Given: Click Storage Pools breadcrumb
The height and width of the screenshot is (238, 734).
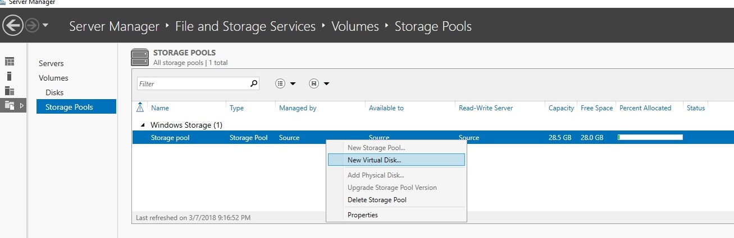Looking at the screenshot, I should (x=433, y=26).
